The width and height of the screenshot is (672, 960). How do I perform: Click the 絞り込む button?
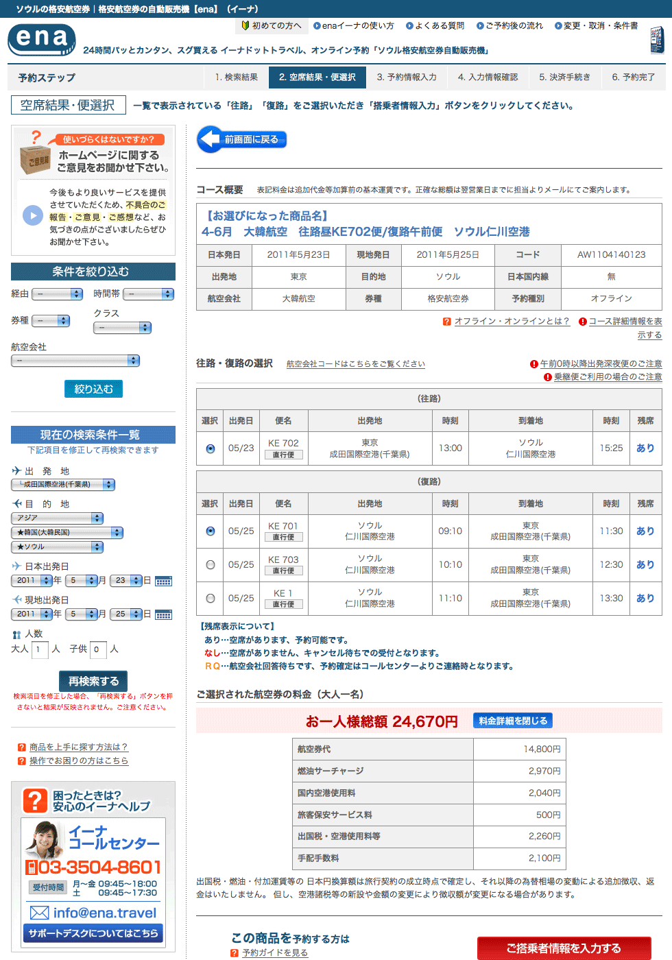click(94, 389)
